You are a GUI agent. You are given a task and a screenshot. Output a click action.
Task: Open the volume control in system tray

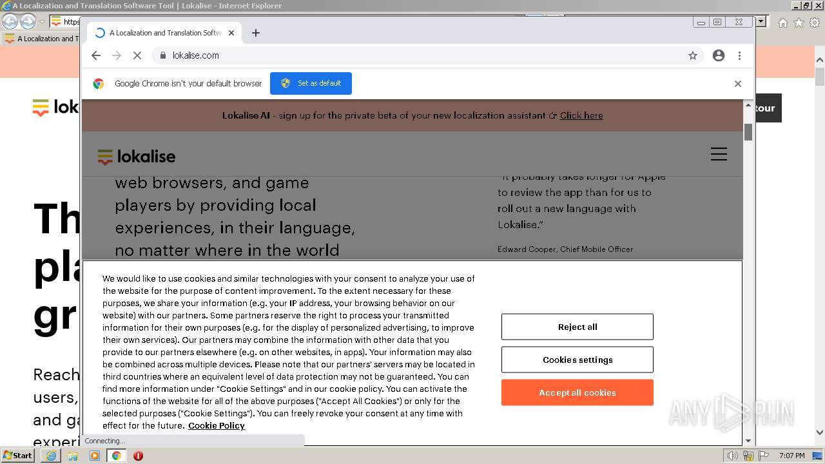tap(732, 456)
